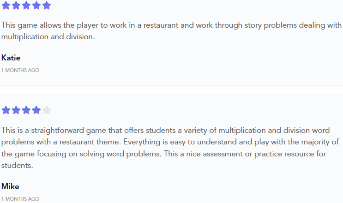Click the reviewer name Mike
Image resolution: width=343 pixels, height=203 pixels.
pos(10,186)
